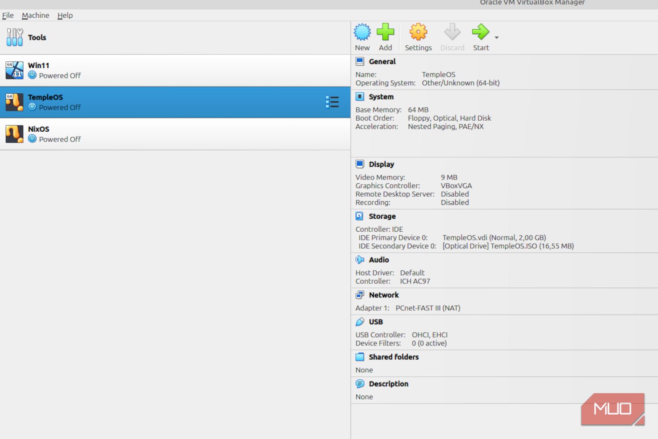Image resolution: width=658 pixels, height=439 pixels.
Task: Click the TempleOS.ISO optical drive entry
Action: point(508,246)
